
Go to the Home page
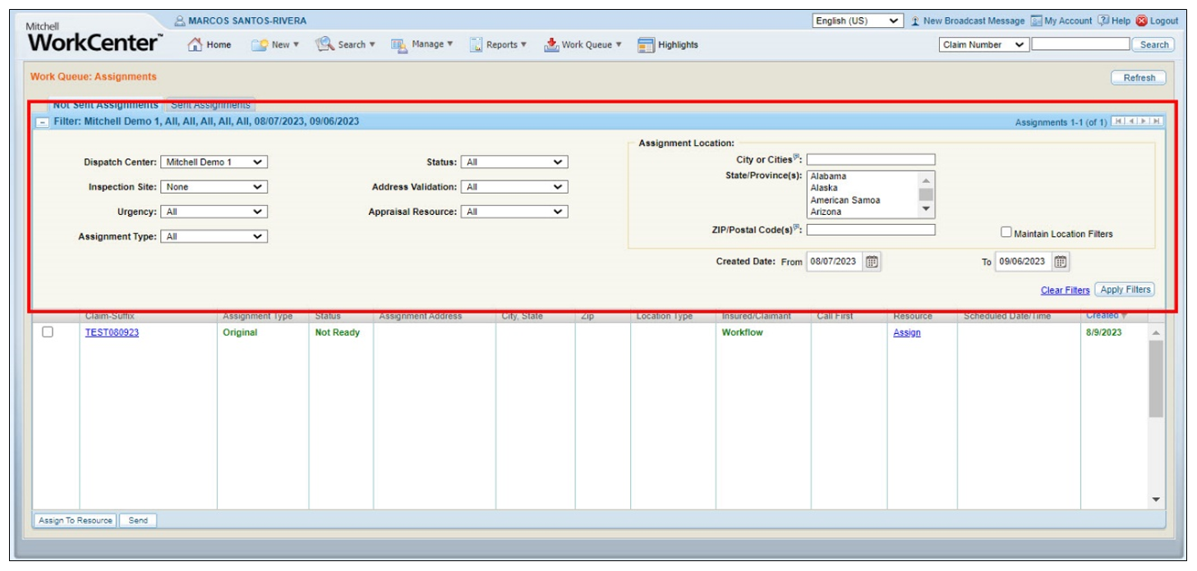pos(210,45)
